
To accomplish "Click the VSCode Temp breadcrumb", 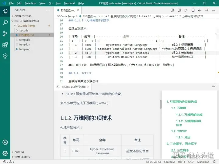I will coord(66,16).
